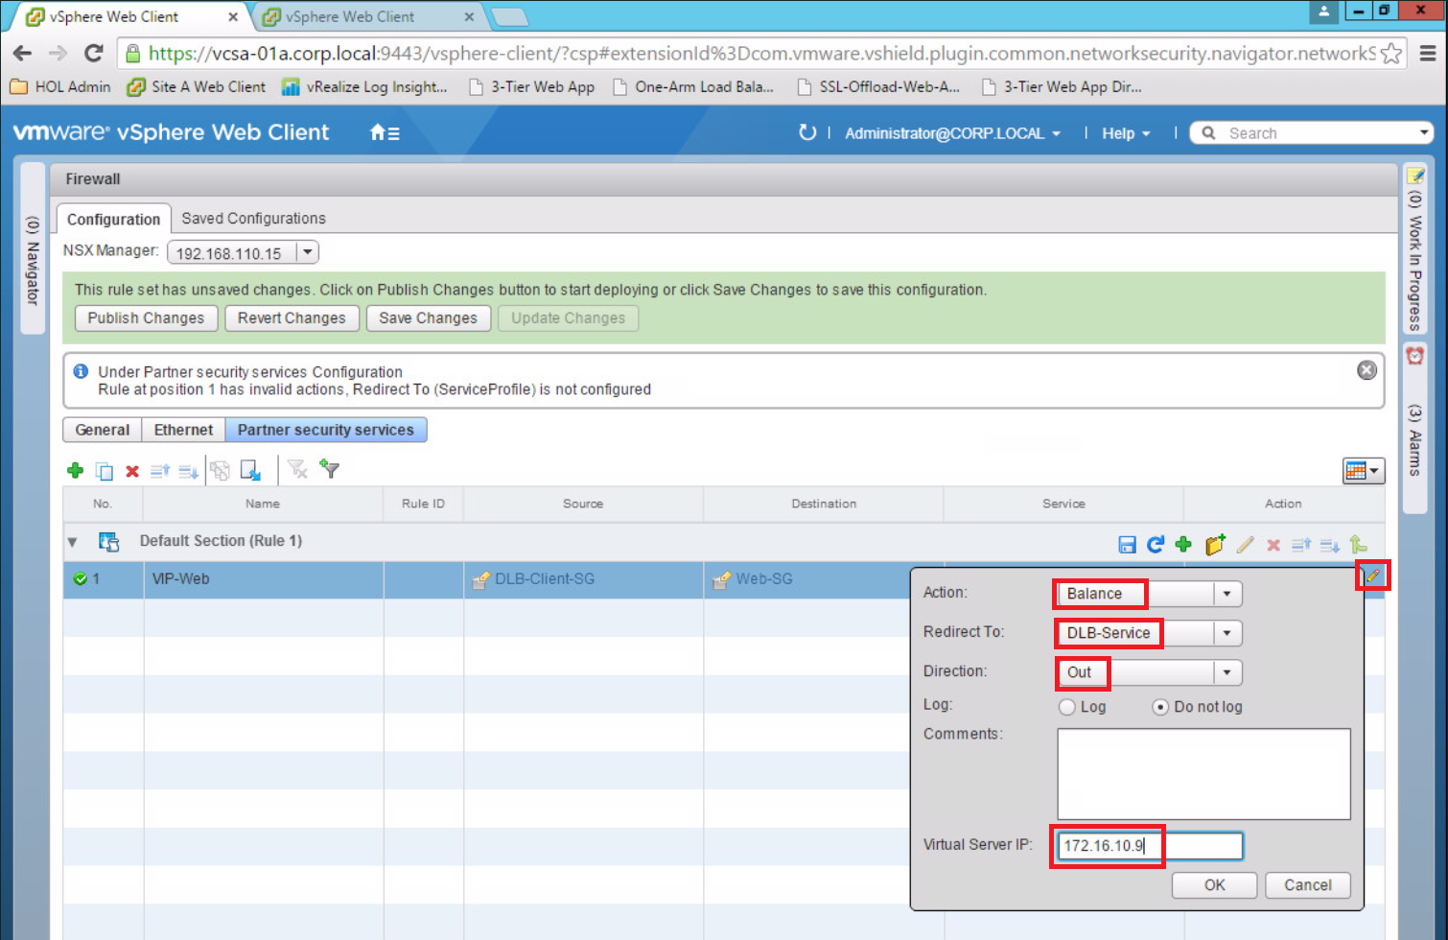Reload the page in the browser
Image resolution: width=1448 pixels, height=940 pixels.
pos(93,53)
